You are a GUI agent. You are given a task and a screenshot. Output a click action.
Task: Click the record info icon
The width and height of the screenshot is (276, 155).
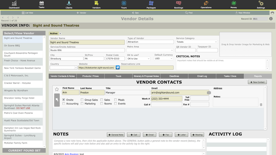[x=271, y=19]
